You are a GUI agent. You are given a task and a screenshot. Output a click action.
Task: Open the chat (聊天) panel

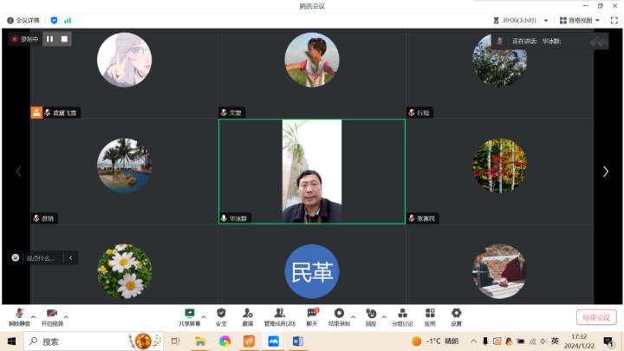(312, 314)
